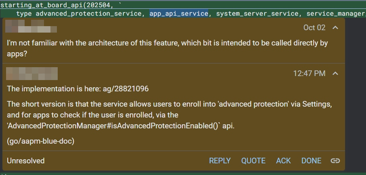Click the 'The short version' comment paragraph
Image resolution: width=366 pixels, height=175 pixels.
coord(169,115)
